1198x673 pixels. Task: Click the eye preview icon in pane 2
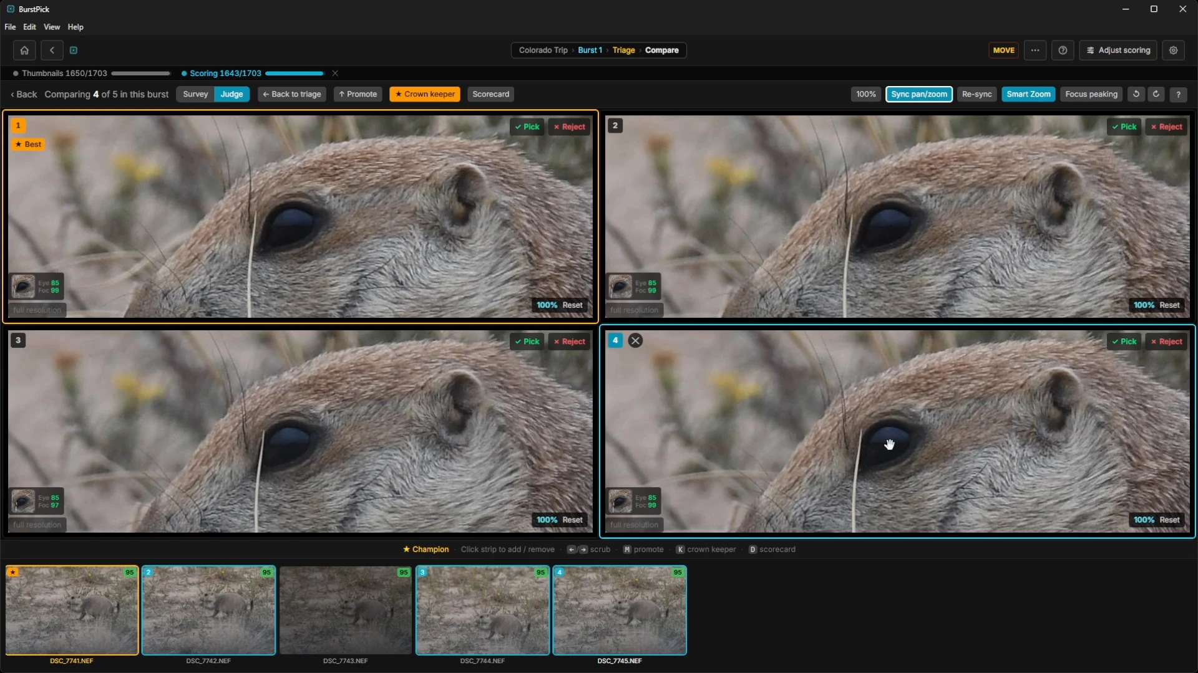620,287
